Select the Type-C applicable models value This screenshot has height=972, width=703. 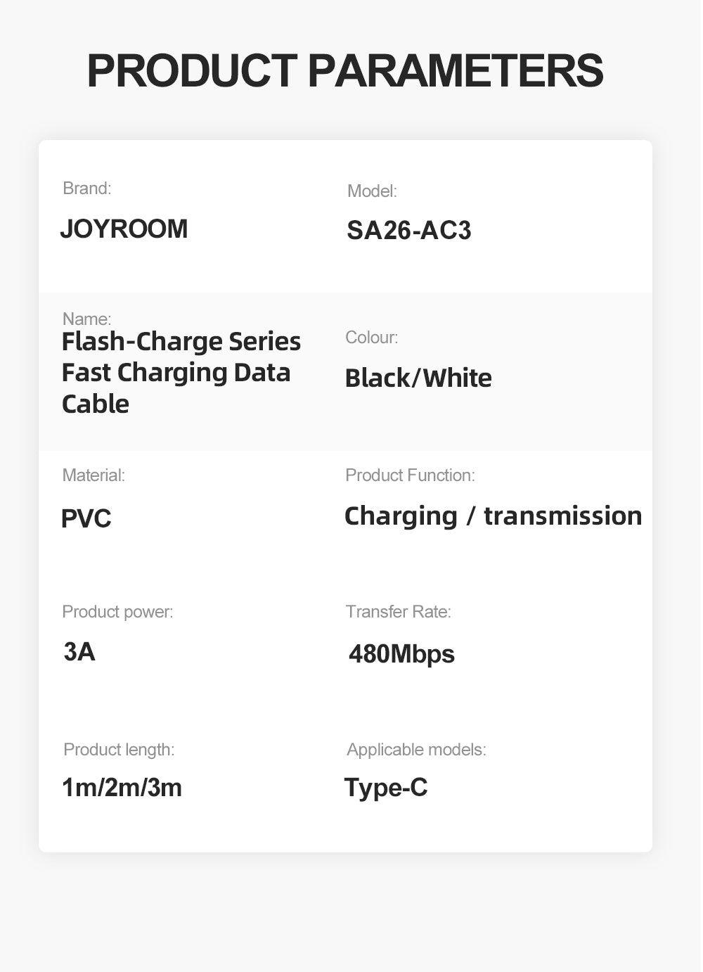(x=386, y=788)
